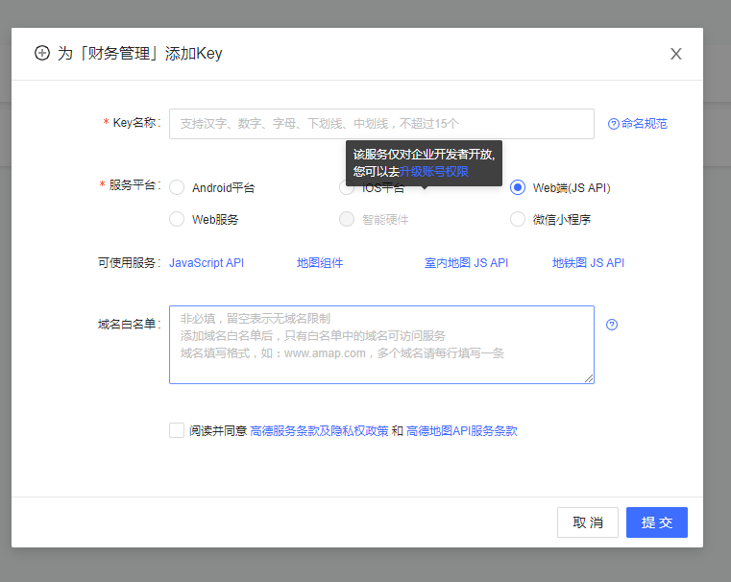The height and width of the screenshot is (582, 731).
Task: Open the 升级账号权限 link in tooltip
Action: click(433, 172)
